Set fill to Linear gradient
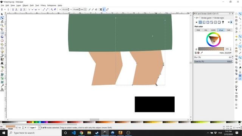 (204, 22)
